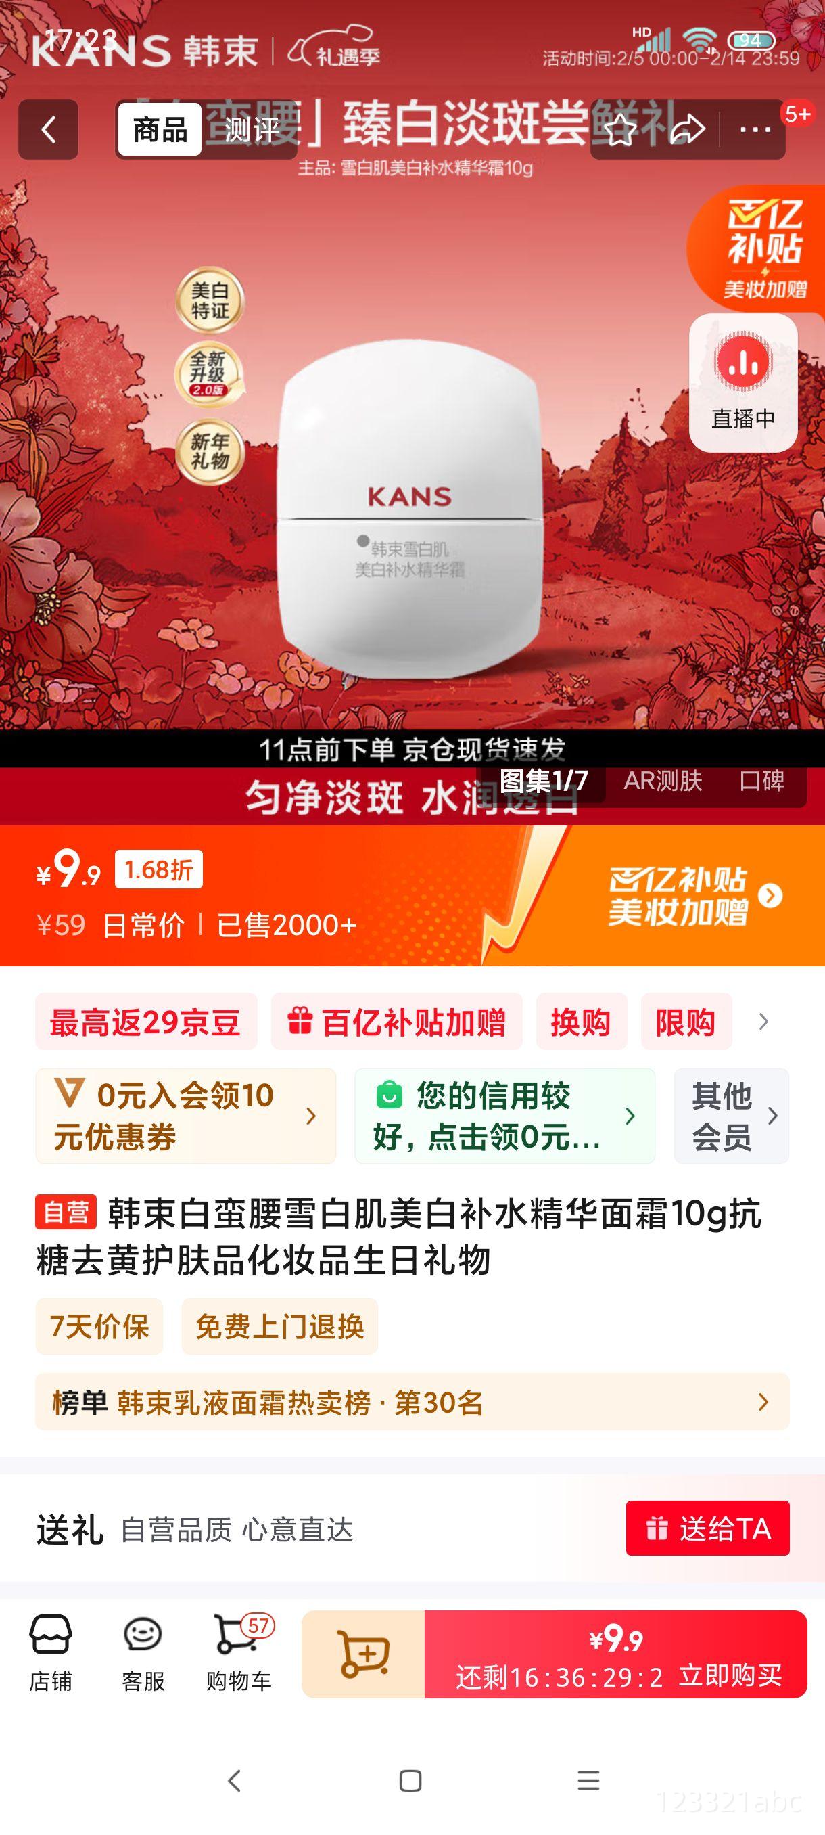The height and width of the screenshot is (1835, 825).
Task: Open the 店铺 shop icon
Action: tap(51, 1652)
